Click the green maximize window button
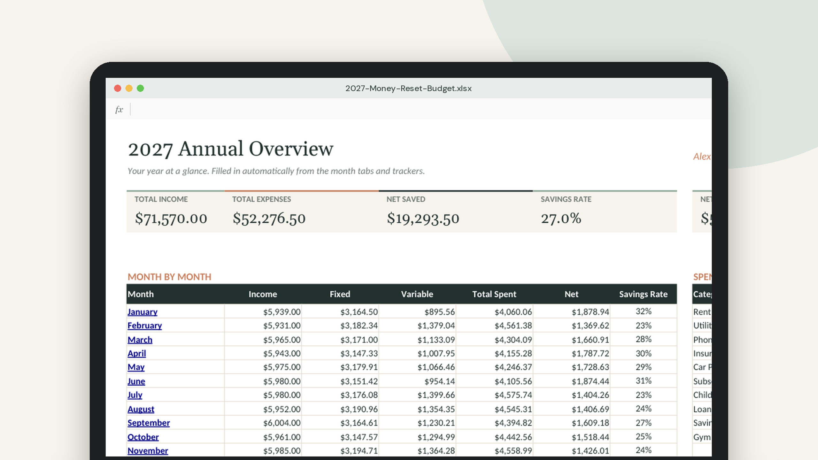 tap(140, 88)
